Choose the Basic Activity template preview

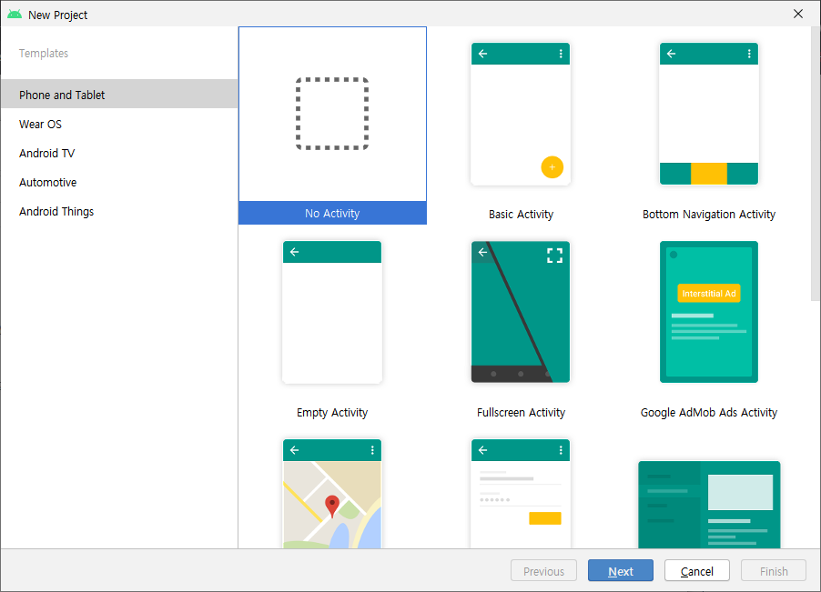pyautogui.click(x=521, y=114)
